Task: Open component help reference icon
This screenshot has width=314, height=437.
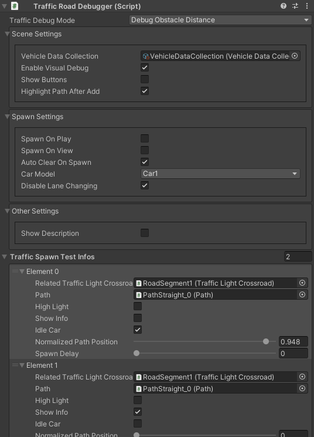Action: (284, 6)
